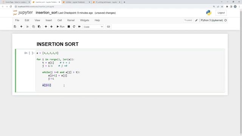
Task: Click the browser address bar
Action: click(x=114, y=7)
